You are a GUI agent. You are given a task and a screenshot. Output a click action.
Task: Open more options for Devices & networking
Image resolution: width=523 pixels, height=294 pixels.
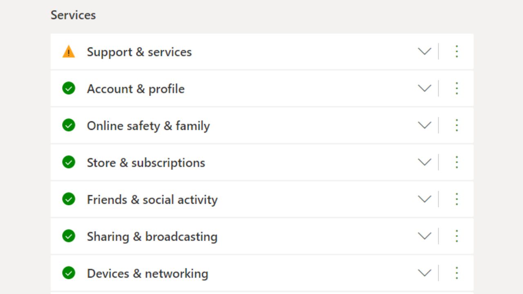point(457,273)
